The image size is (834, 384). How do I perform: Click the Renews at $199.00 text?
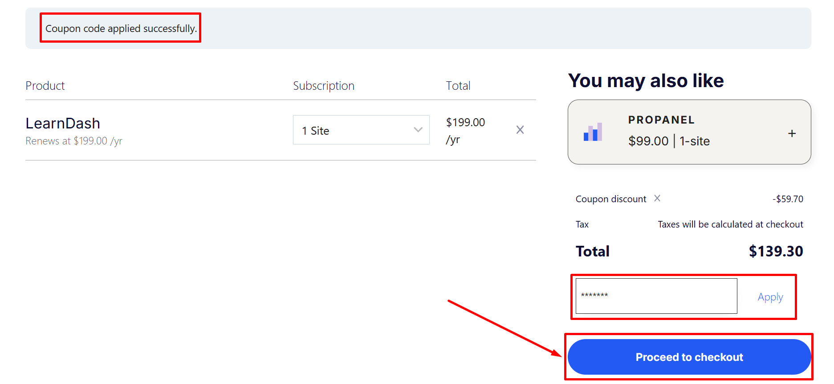click(74, 141)
